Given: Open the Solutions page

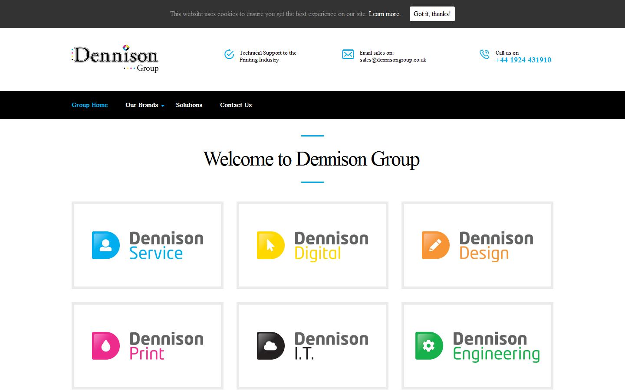Looking at the screenshot, I should tap(189, 105).
